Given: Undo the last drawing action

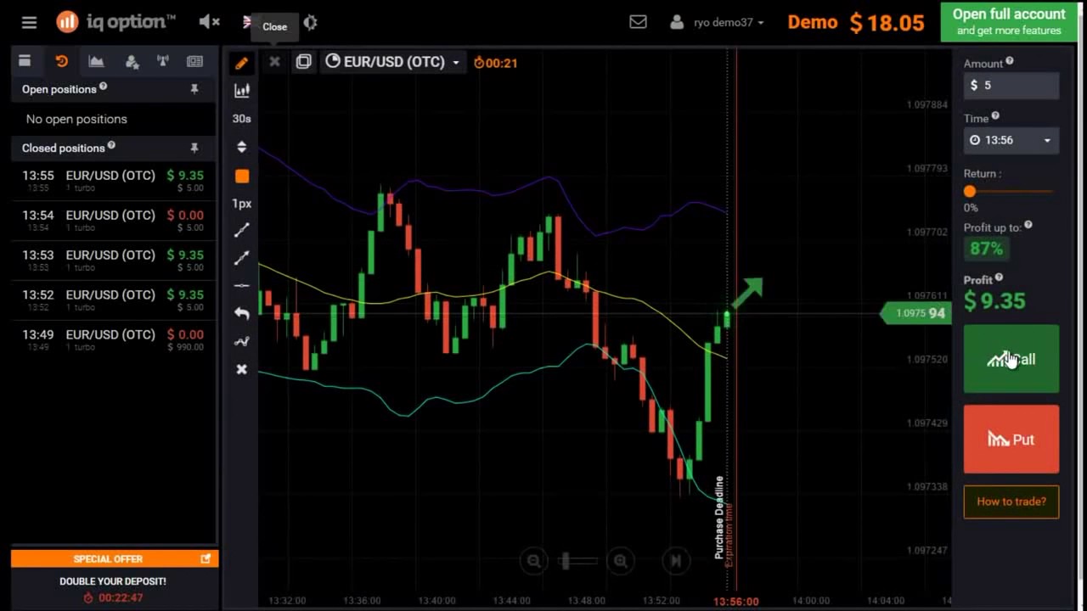Looking at the screenshot, I should [x=242, y=313].
